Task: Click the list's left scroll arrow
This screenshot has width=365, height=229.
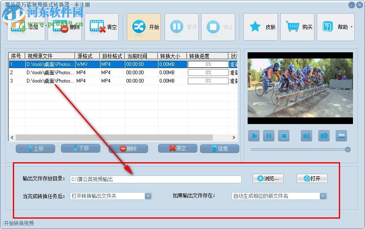Action: 12,138
